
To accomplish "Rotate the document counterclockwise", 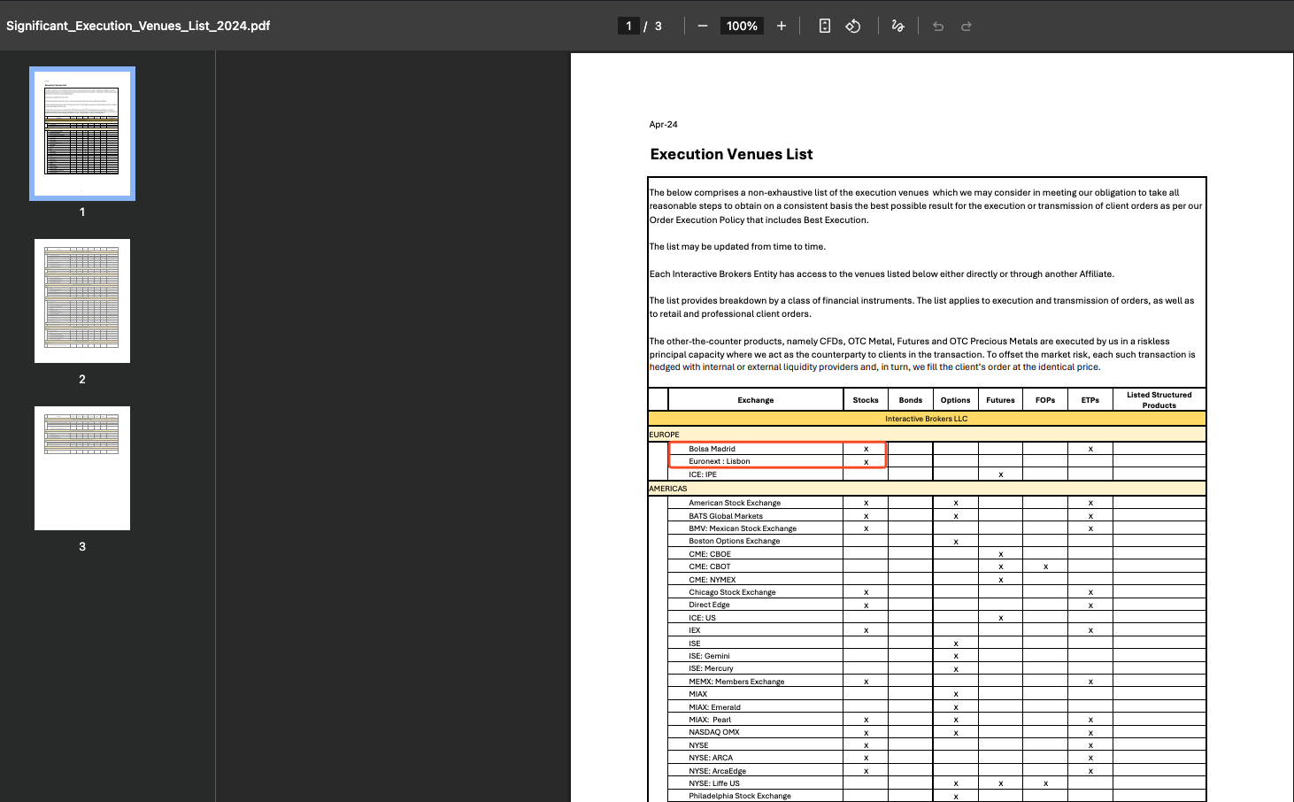I will (853, 27).
